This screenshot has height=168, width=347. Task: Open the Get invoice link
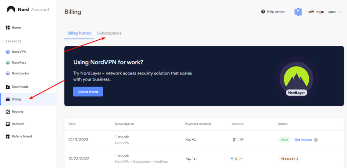[x=303, y=140]
